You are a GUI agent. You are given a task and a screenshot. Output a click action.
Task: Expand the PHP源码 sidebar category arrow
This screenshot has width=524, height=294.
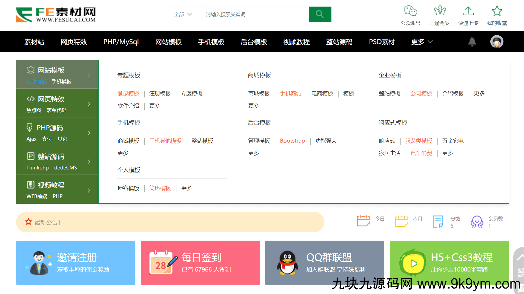click(89, 133)
